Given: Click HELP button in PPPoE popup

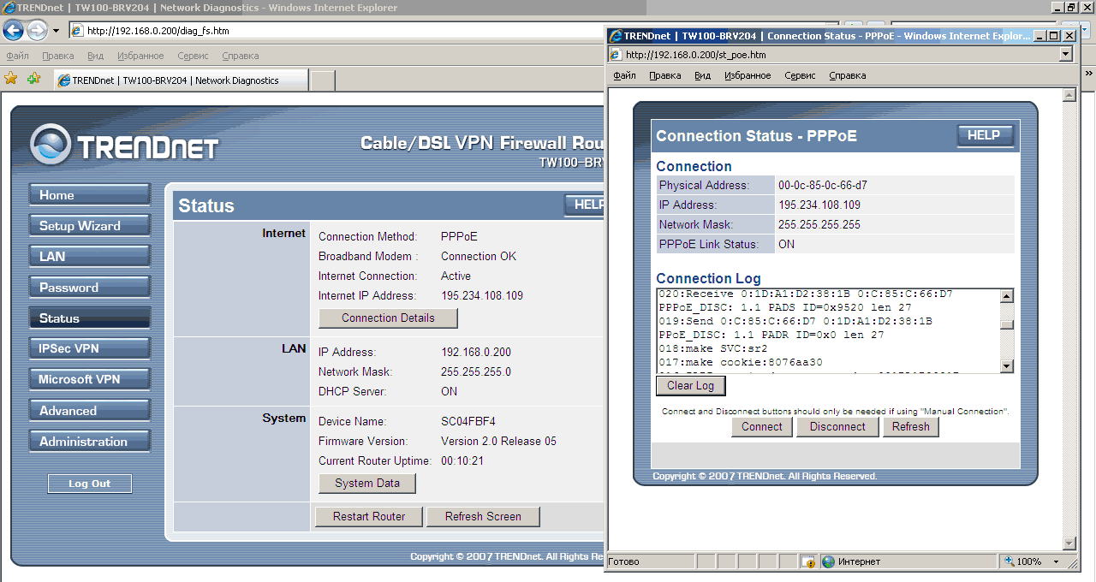Looking at the screenshot, I should (985, 136).
